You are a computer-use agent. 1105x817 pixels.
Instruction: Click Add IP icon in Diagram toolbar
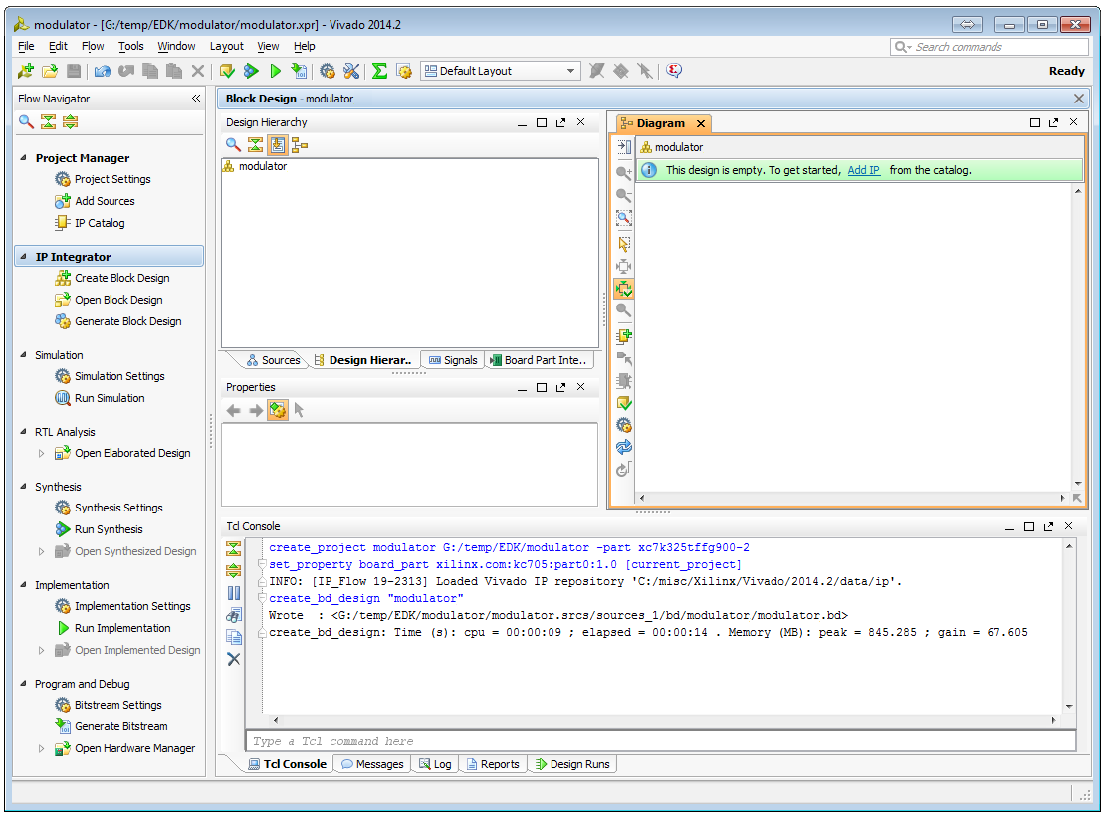623,336
